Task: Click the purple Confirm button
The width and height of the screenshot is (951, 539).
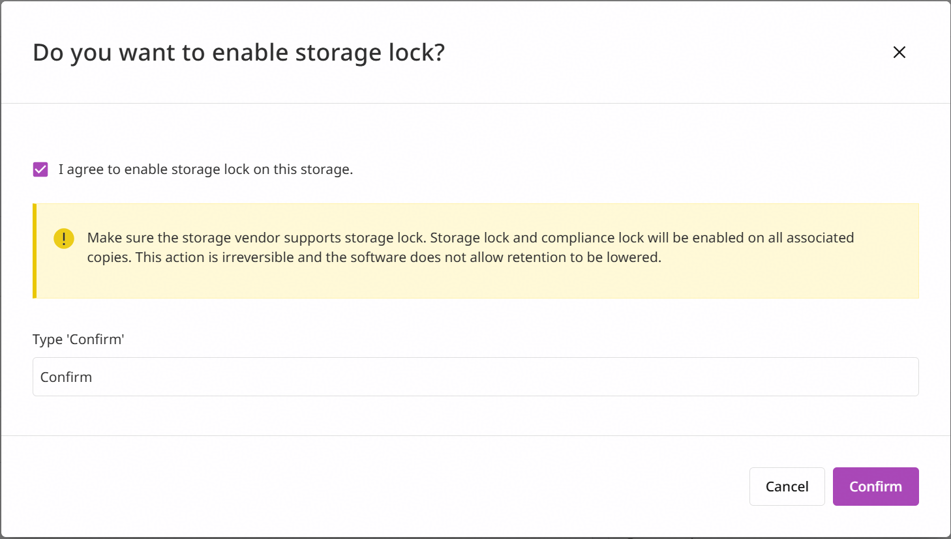Action: coord(875,486)
